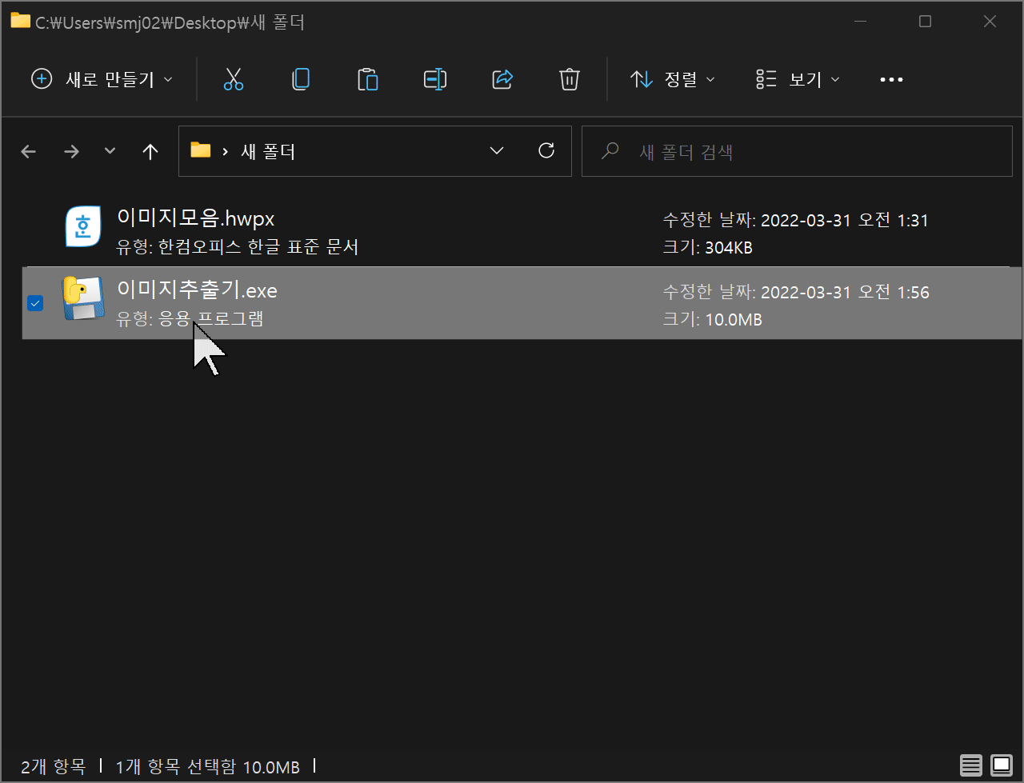
Task: Go up one folder level arrow
Action: coord(150,151)
